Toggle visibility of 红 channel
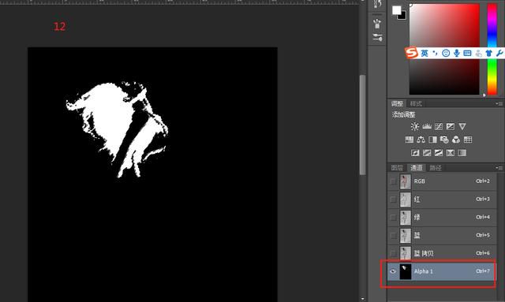The height and width of the screenshot is (302, 505). pos(393,199)
